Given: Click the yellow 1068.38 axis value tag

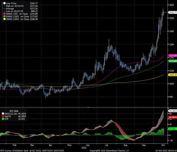Looking at the screenshot, I should click(172, 75).
